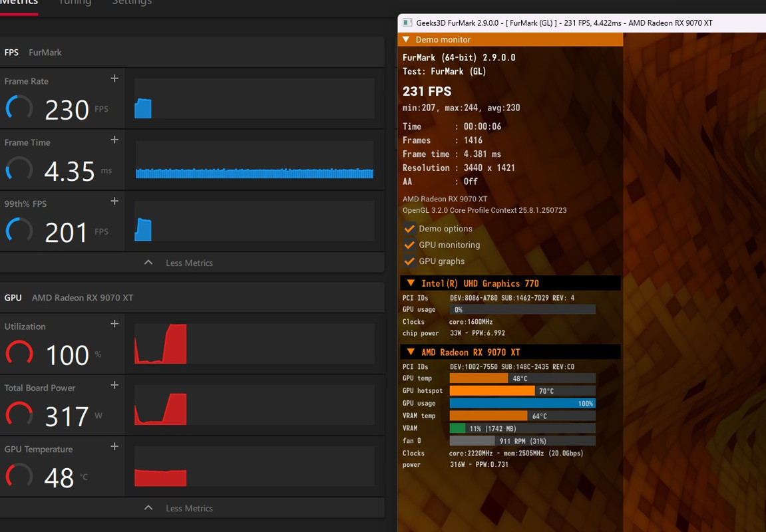Click the Frame Rate circular gauge
Image resolution: width=766 pixels, height=532 pixels.
(x=19, y=108)
